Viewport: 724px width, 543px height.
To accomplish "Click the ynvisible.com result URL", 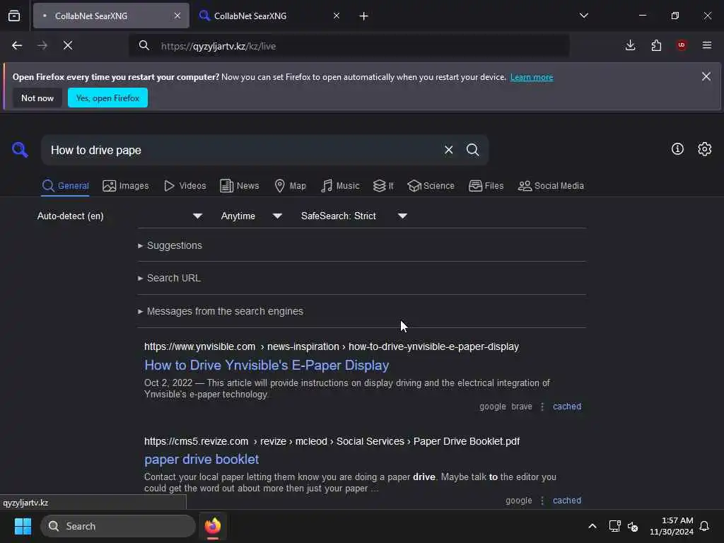I will coord(332,346).
